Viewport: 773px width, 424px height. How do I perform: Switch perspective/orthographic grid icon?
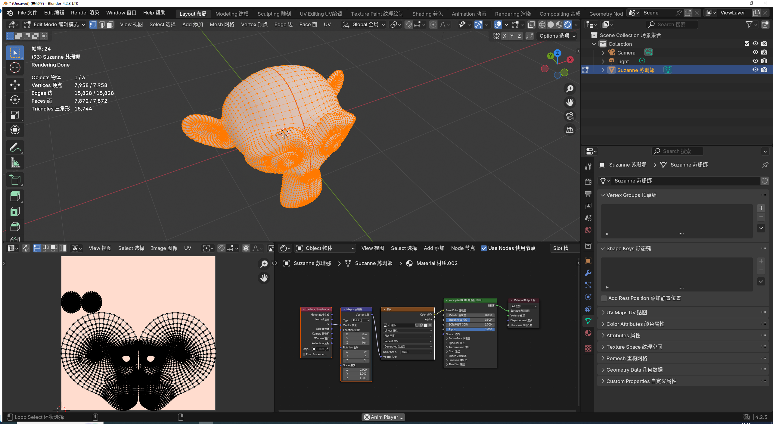[x=570, y=130]
